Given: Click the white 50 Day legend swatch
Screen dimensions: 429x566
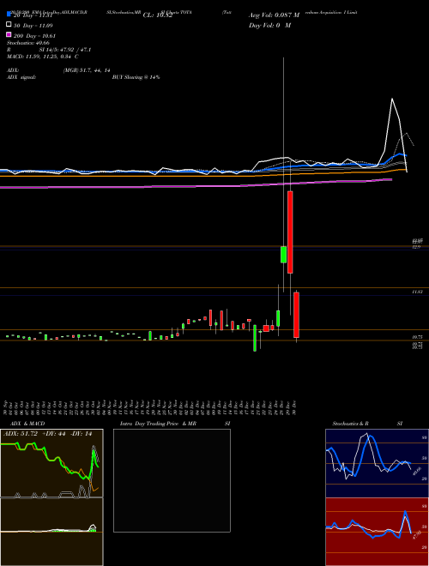Looking at the screenshot, I should (x=9, y=25).
